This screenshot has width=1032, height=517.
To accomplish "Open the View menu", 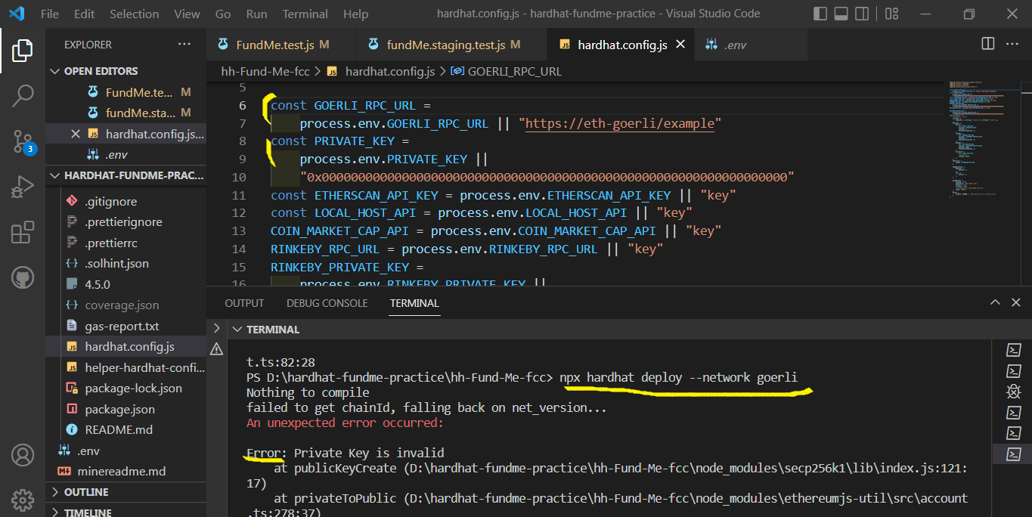I will click(x=187, y=14).
